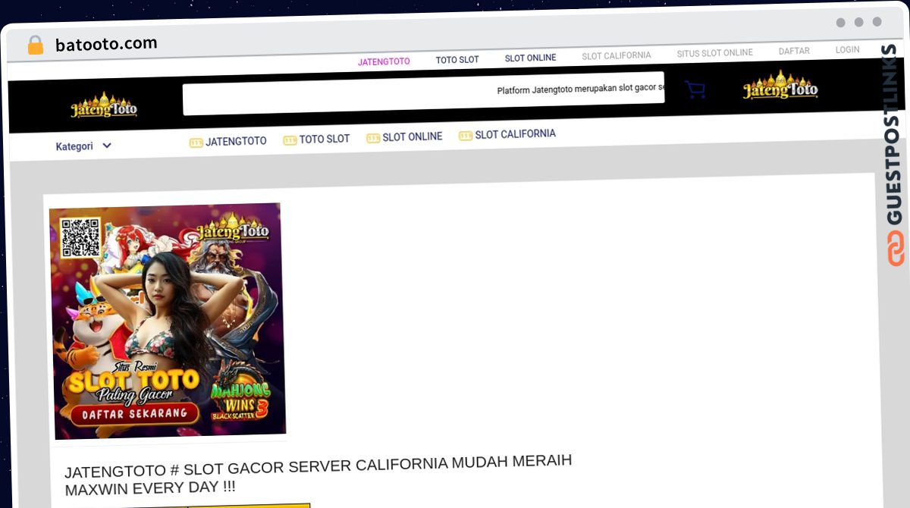
Task: Go to the LOGIN page
Action: tap(847, 50)
